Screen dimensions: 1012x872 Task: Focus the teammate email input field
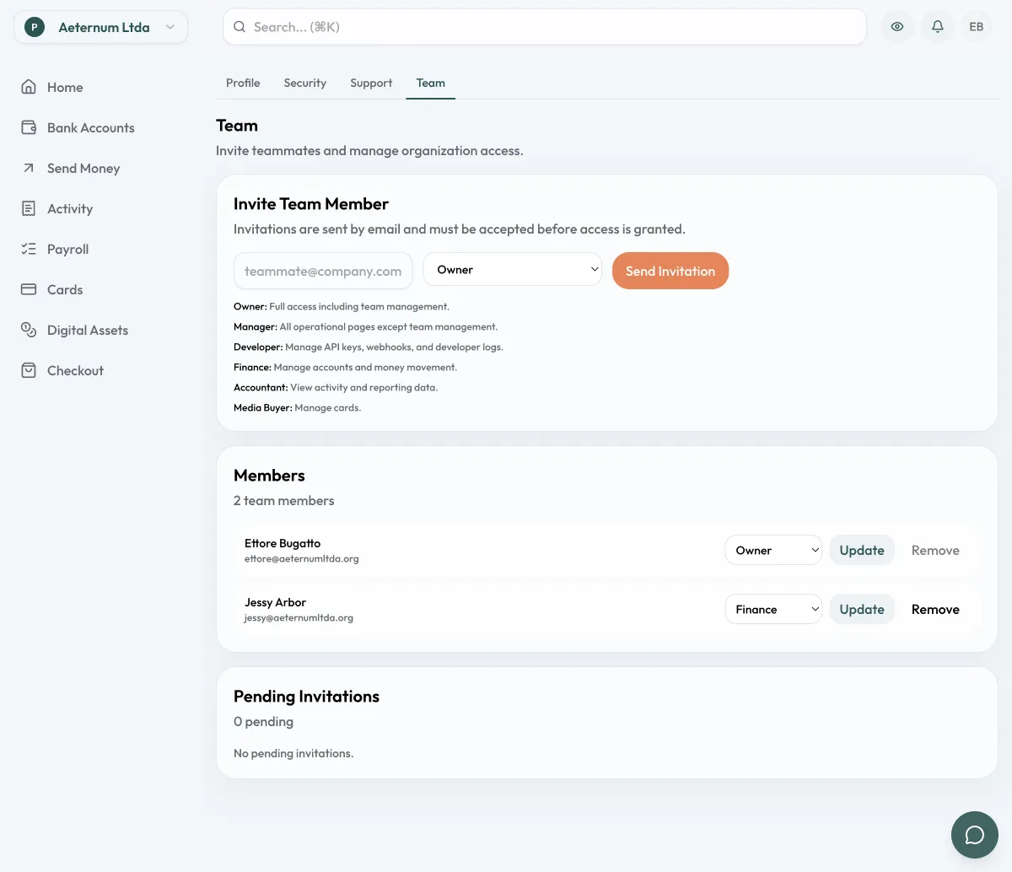(323, 271)
